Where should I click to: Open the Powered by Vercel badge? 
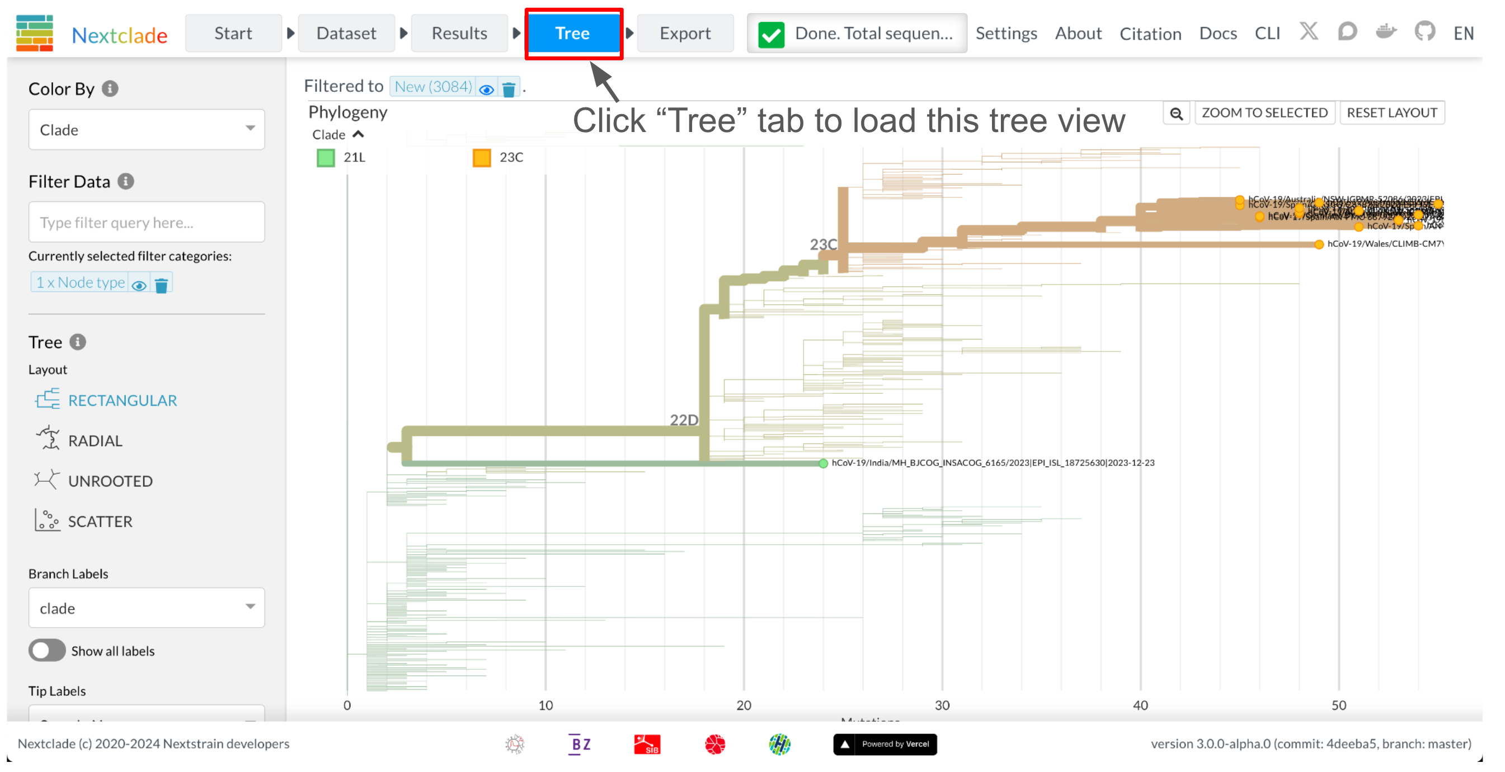pos(885,744)
